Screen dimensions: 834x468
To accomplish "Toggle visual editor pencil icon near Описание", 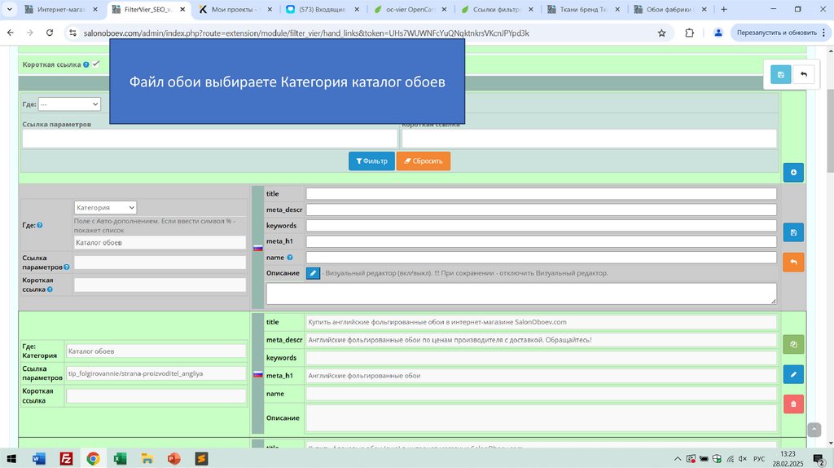I will (x=313, y=273).
